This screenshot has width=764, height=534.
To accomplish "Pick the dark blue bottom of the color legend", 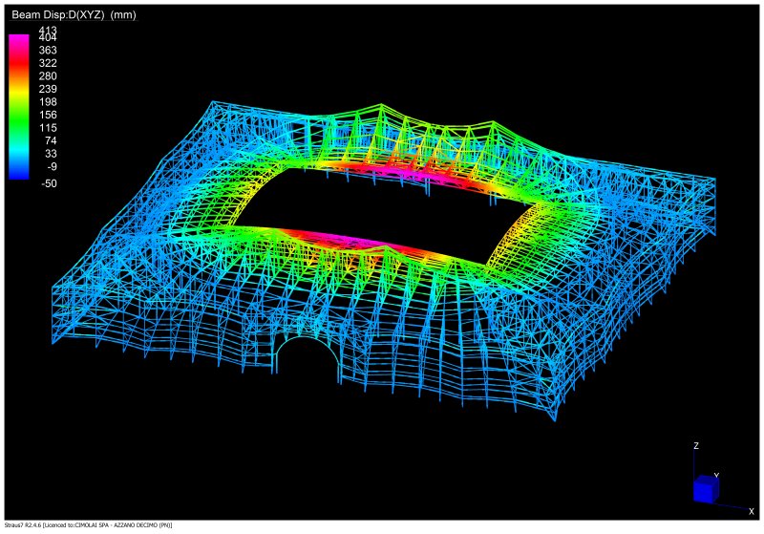I will tap(18, 174).
